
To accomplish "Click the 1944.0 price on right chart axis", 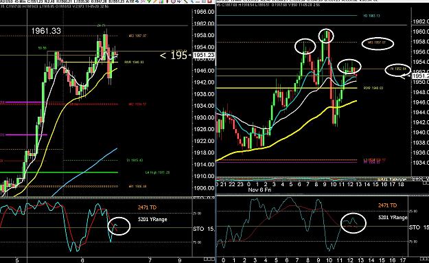I will click(x=421, y=112).
